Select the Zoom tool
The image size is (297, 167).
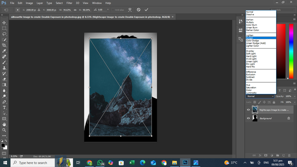coord(4,130)
